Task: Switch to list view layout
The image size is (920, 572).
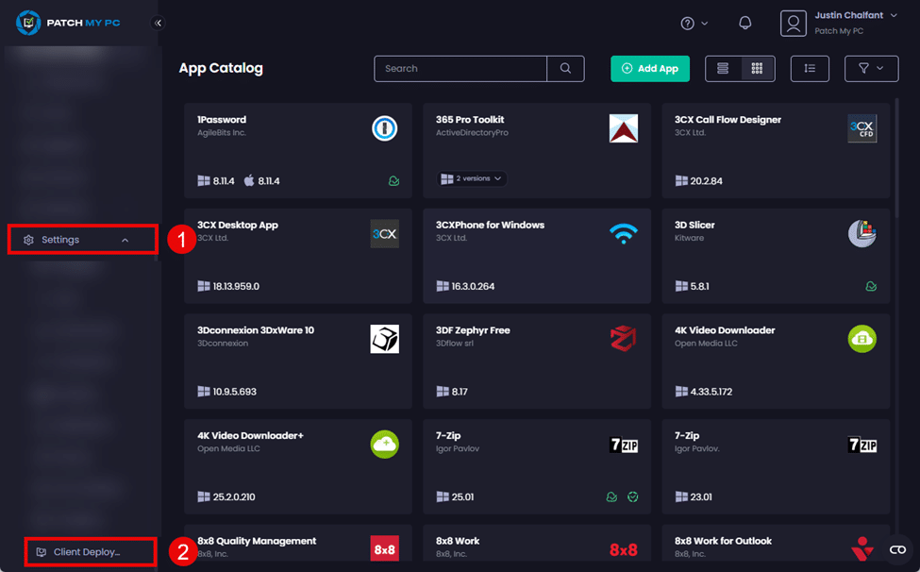Action: 723,69
